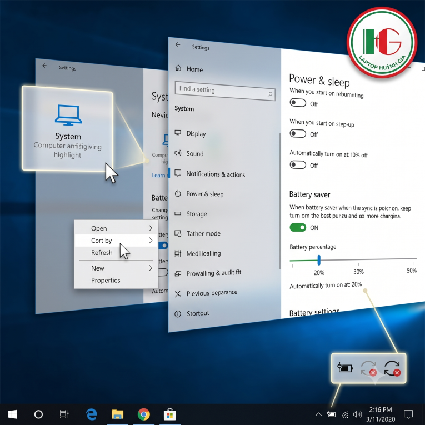Click the battery icon in magnified tray callout
The width and height of the screenshot is (425, 425).
point(345,368)
